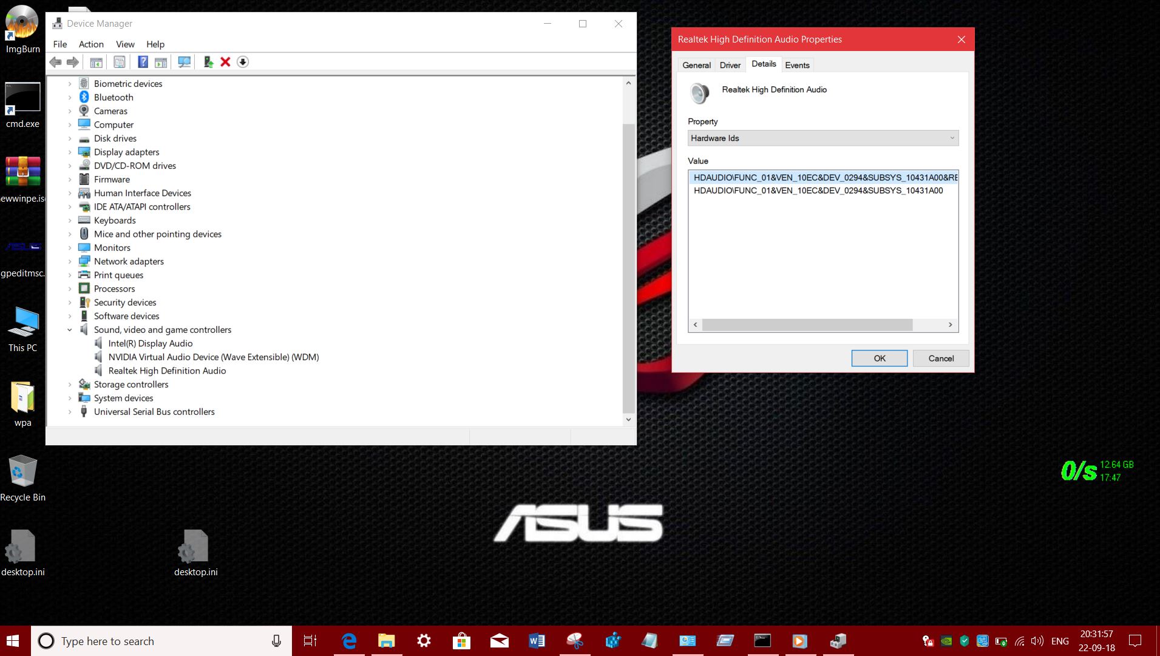Select Realtek High Definition Audio tree item
The height and width of the screenshot is (656, 1160).
[x=167, y=371]
